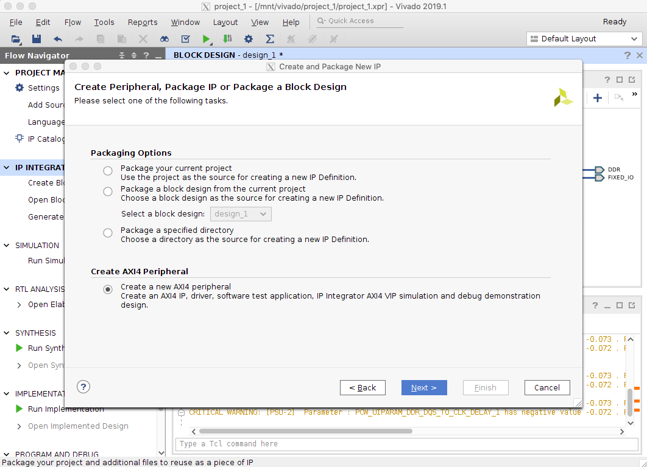Click the Tcl console horizontal scrollbar
The image size is (647, 467).
coord(305,431)
